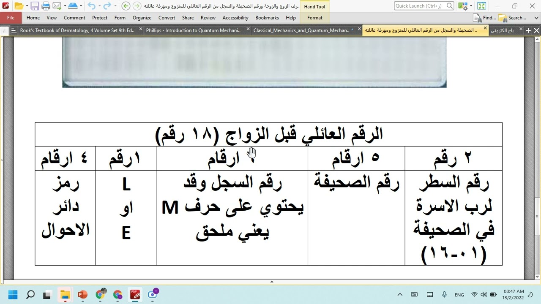Click the Find button
Image resolution: width=541 pixels, height=304 pixels.
pos(484,18)
